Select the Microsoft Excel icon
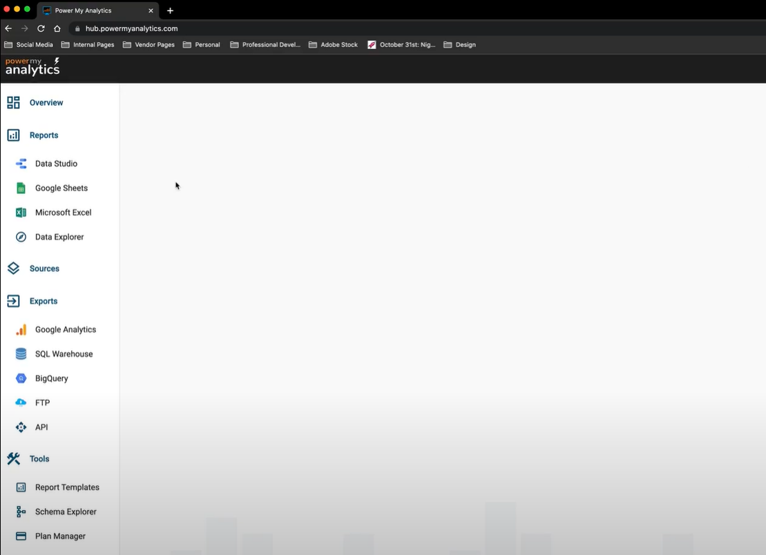766x555 pixels. point(21,213)
